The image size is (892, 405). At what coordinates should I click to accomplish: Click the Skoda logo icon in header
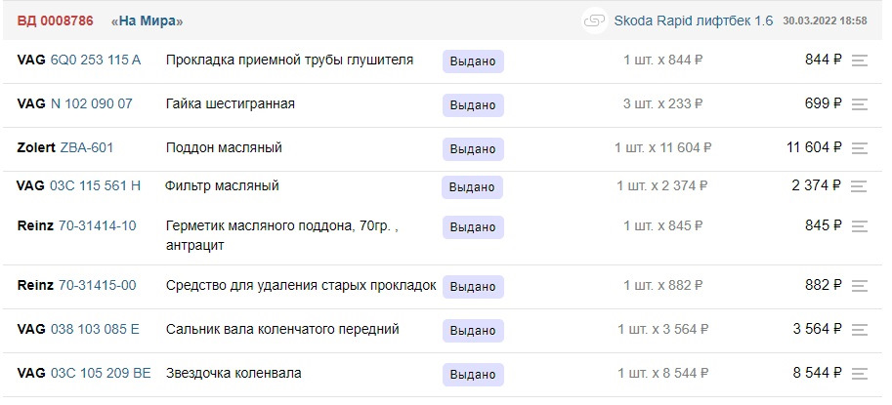593,20
